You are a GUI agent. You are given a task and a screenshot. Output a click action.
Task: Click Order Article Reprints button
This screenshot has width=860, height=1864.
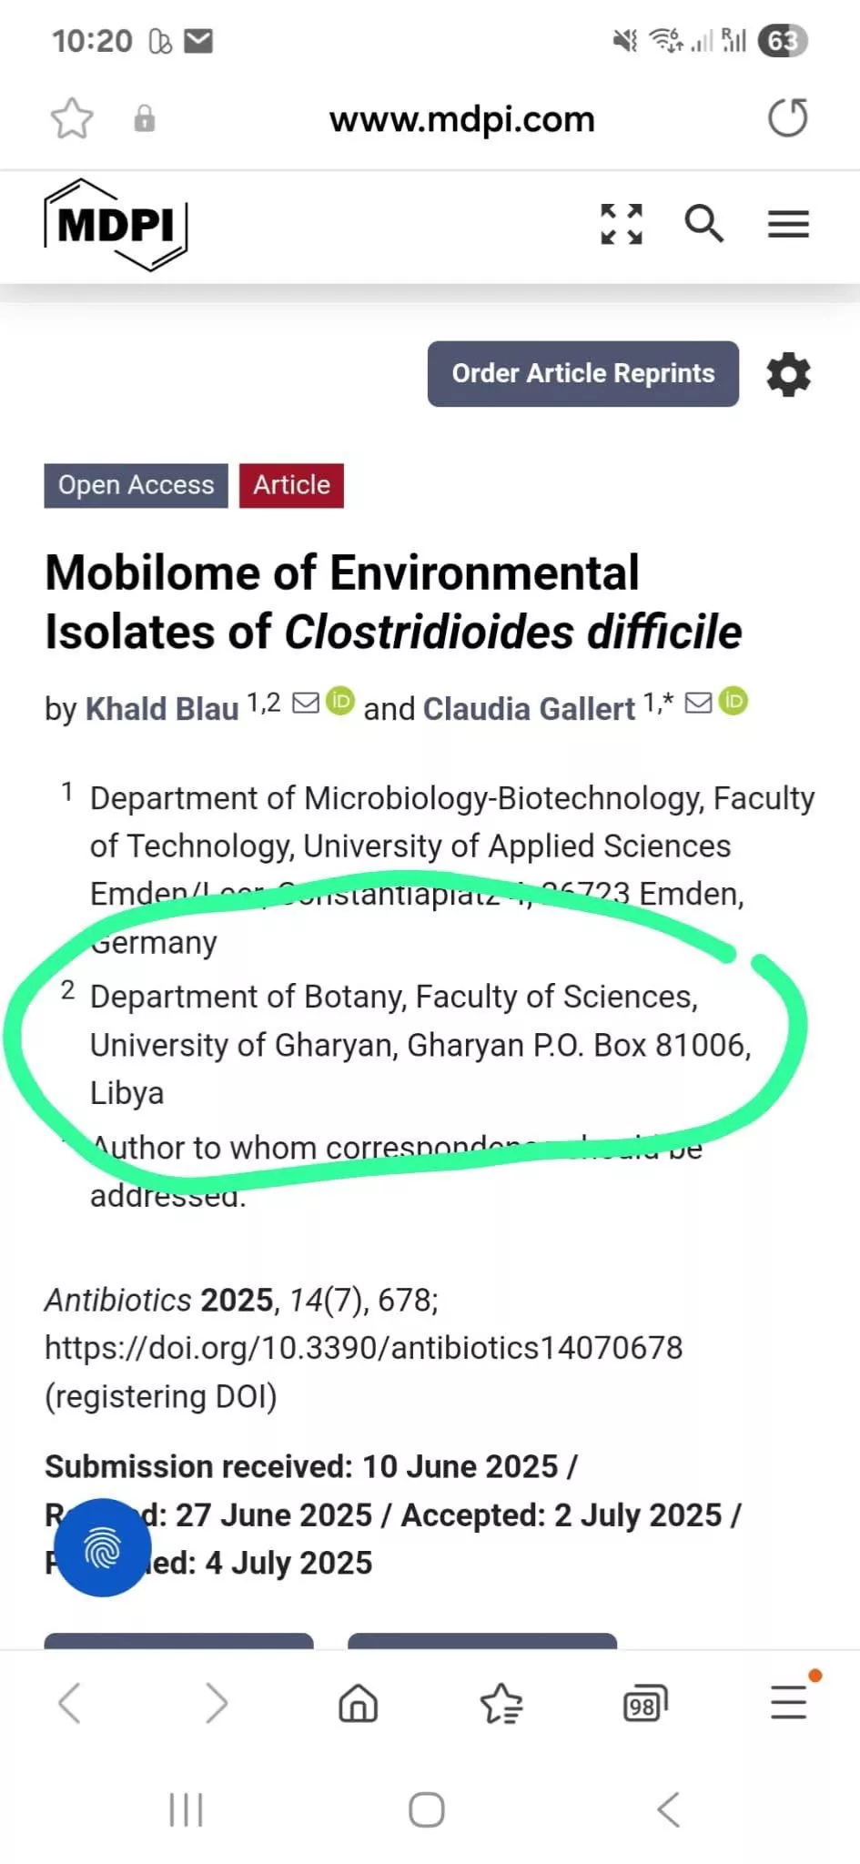pos(583,374)
